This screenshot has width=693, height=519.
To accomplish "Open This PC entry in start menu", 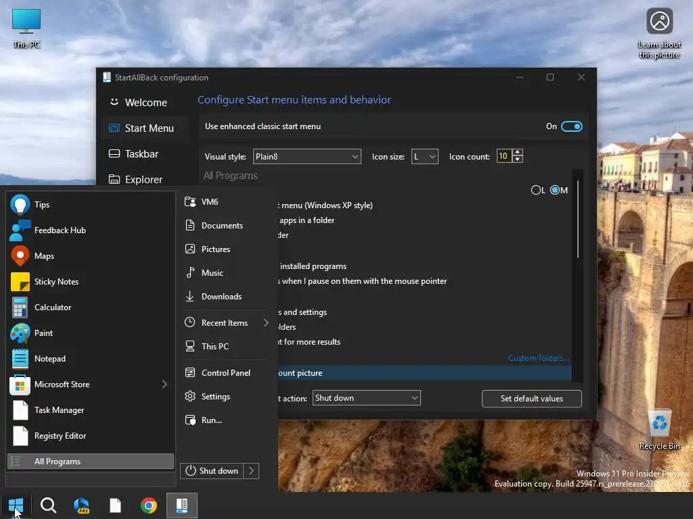I will 225,347.
